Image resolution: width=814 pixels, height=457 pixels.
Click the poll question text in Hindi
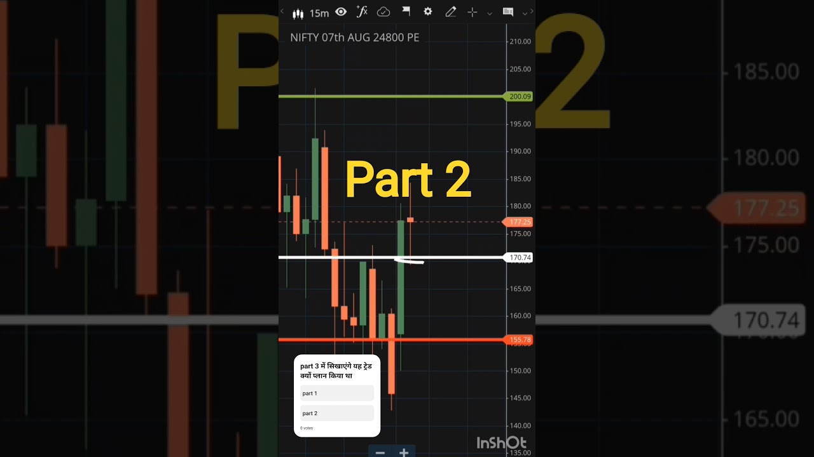(336, 371)
